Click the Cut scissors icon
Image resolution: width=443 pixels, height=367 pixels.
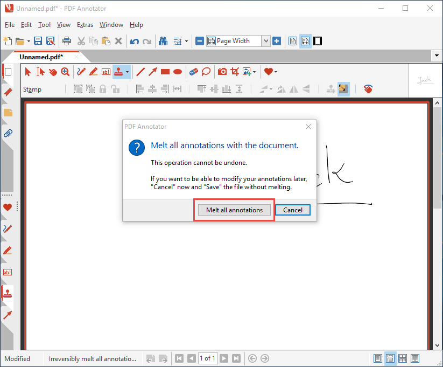pyautogui.click(x=81, y=41)
